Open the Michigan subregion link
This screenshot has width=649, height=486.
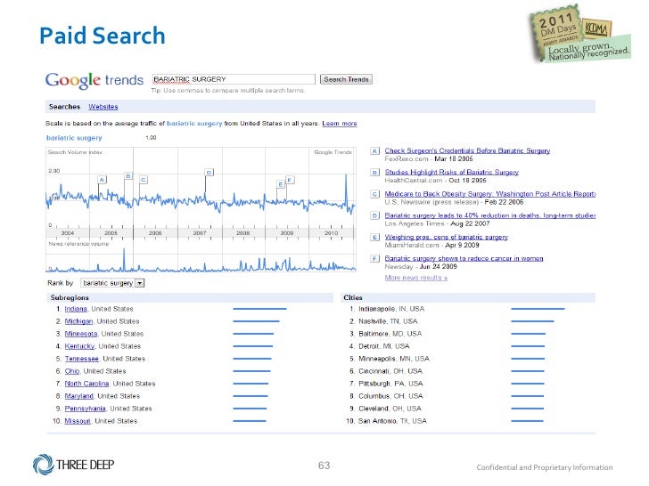(x=78, y=321)
